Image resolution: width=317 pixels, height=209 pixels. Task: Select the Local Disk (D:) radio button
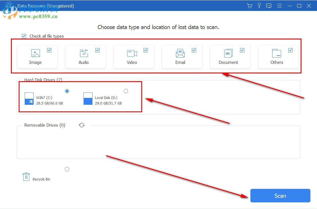click(126, 91)
